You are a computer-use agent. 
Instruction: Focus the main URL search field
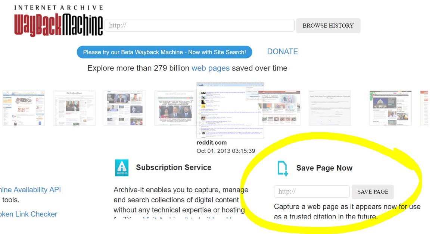(200, 25)
